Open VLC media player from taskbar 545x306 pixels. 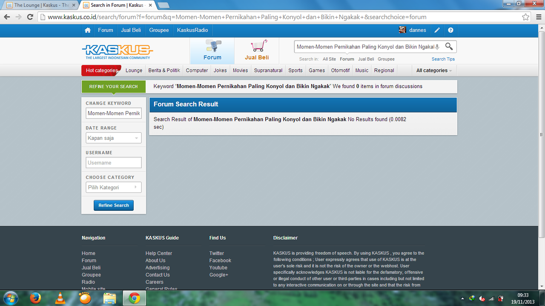click(x=60, y=298)
